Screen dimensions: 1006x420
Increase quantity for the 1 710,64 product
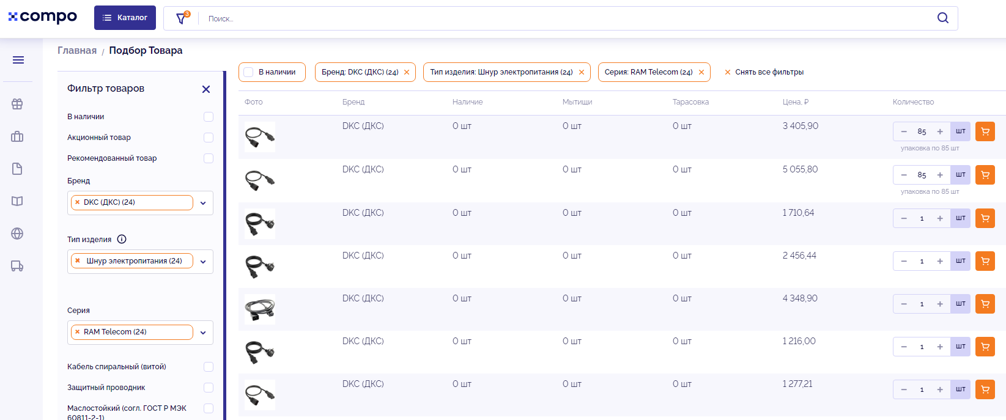[x=940, y=218]
